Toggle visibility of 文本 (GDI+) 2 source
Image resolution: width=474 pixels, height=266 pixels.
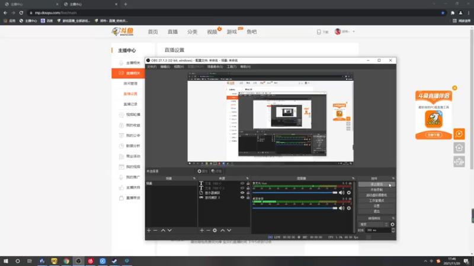(242, 188)
